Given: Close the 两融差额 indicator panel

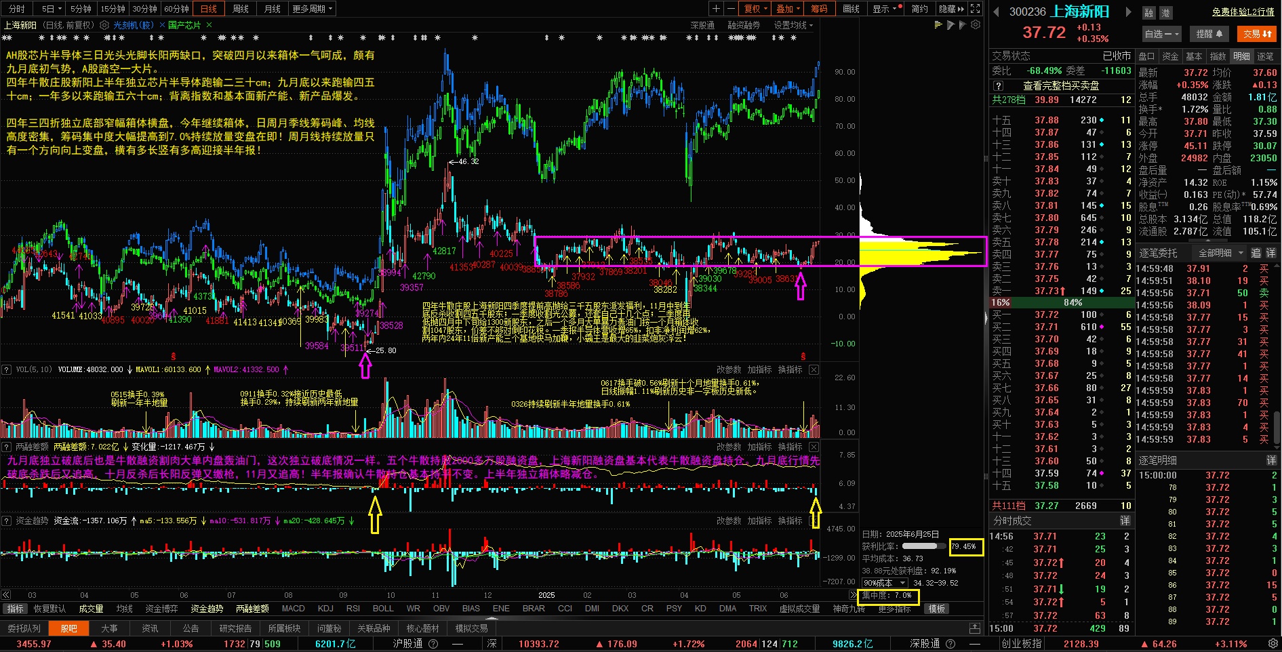Looking at the screenshot, I should [814, 447].
